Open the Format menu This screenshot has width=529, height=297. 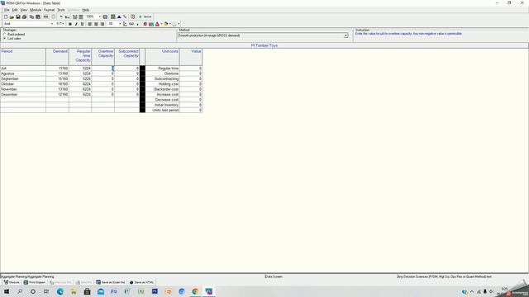pyautogui.click(x=50, y=10)
